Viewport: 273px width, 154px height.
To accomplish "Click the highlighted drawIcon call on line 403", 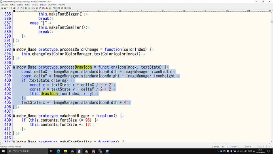I will point(49,94).
